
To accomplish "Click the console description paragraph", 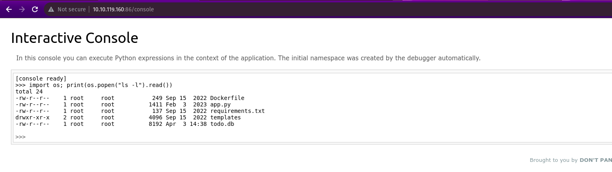I will (x=248, y=58).
